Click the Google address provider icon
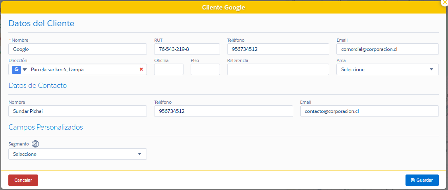The image size is (448, 190). click(x=16, y=70)
